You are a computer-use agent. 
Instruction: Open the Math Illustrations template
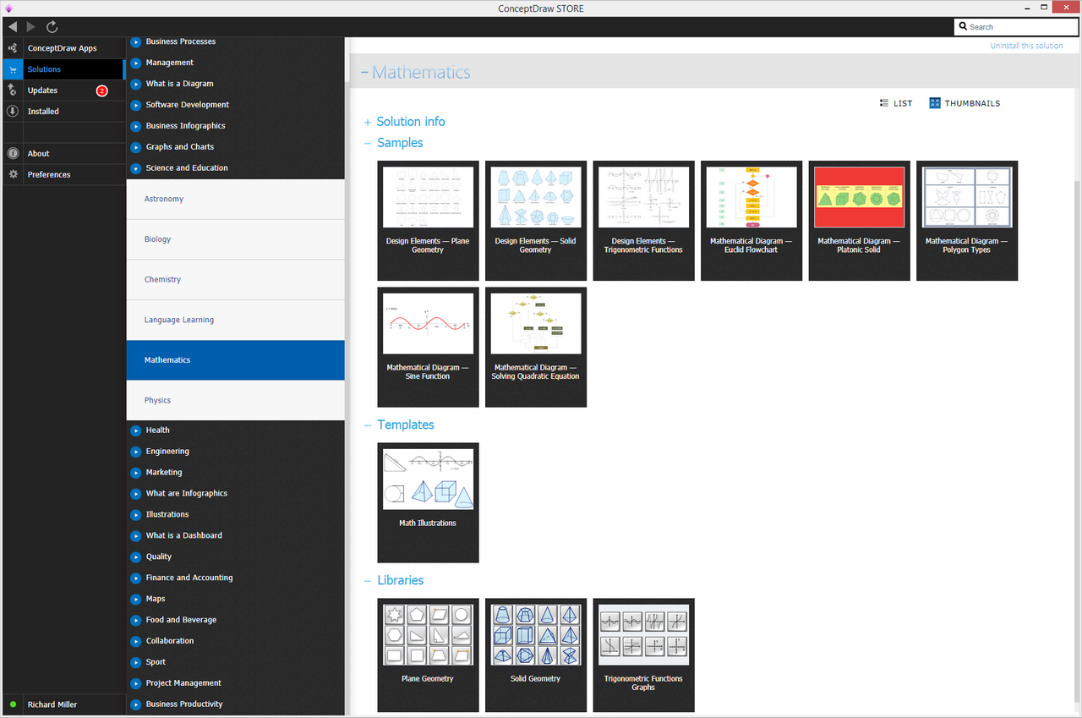click(428, 502)
